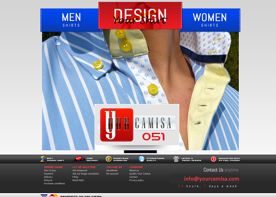
Task: Open the Design Your Shirt banner
Action: click(140, 15)
